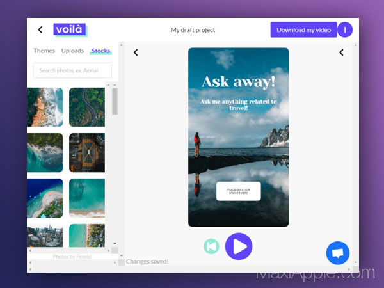
Task: Click the stock photos scroll down arrow
Action: click(115, 243)
